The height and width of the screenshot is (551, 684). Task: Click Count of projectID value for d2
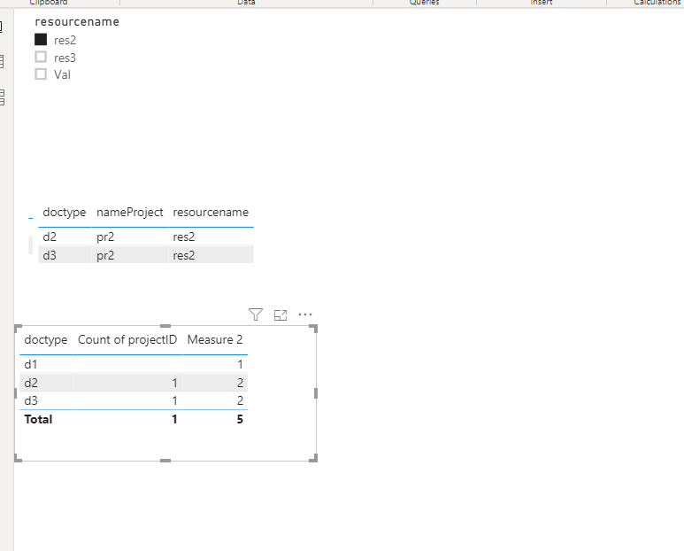click(x=174, y=383)
